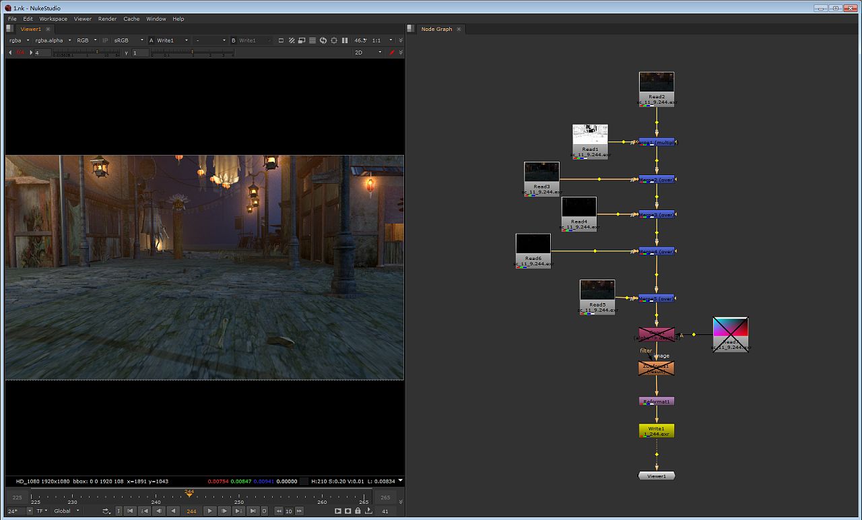The height and width of the screenshot is (520, 862).
Task: Open the playback loop mode selector
Action: pyautogui.click(x=106, y=511)
